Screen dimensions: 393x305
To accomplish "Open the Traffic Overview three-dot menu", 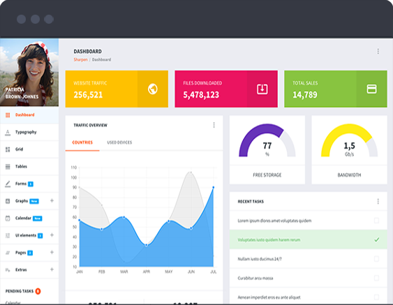I will (x=214, y=125).
